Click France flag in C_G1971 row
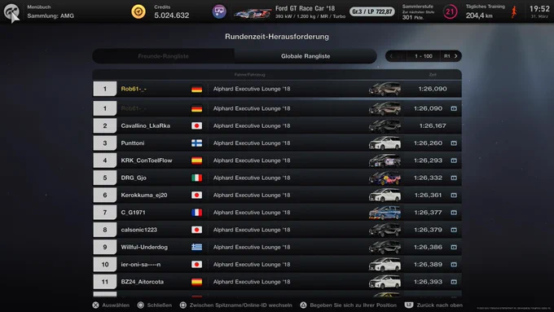This screenshot has height=312, width=554. tap(197, 213)
